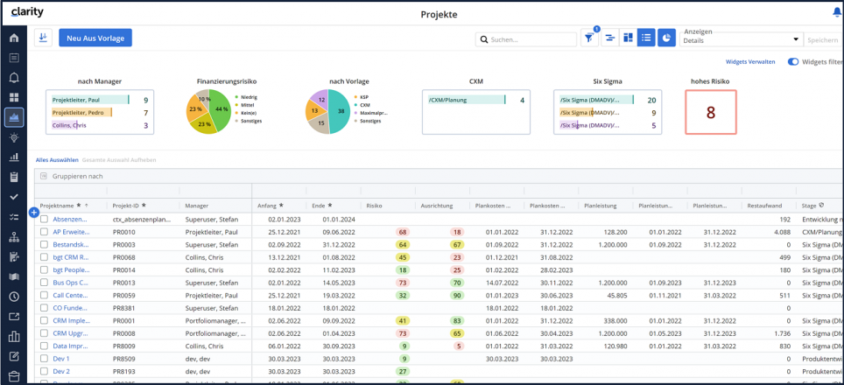The height and width of the screenshot is (385, 844).
Task: Click the Speichern button
Action: (x=822, y=40)
